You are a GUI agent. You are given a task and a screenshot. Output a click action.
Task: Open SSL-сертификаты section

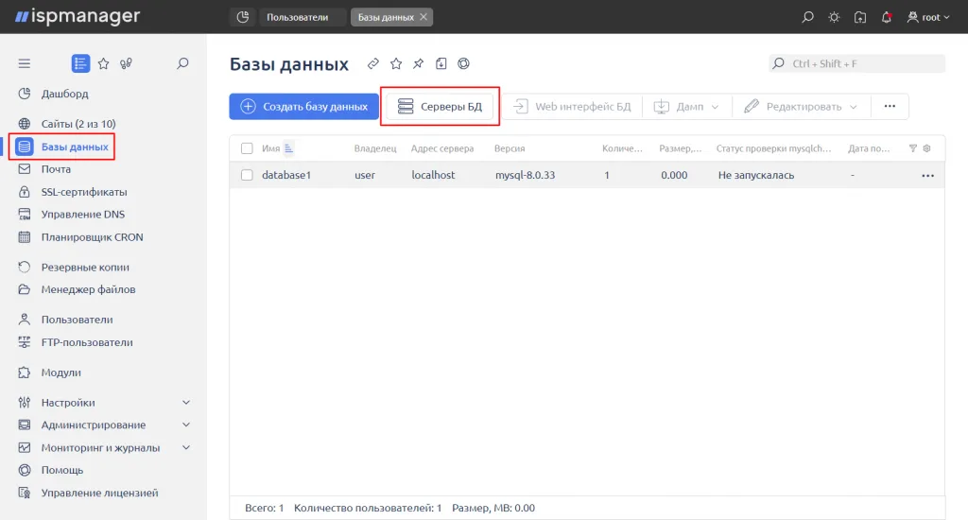pyautogui.click(x=84, y=191)
